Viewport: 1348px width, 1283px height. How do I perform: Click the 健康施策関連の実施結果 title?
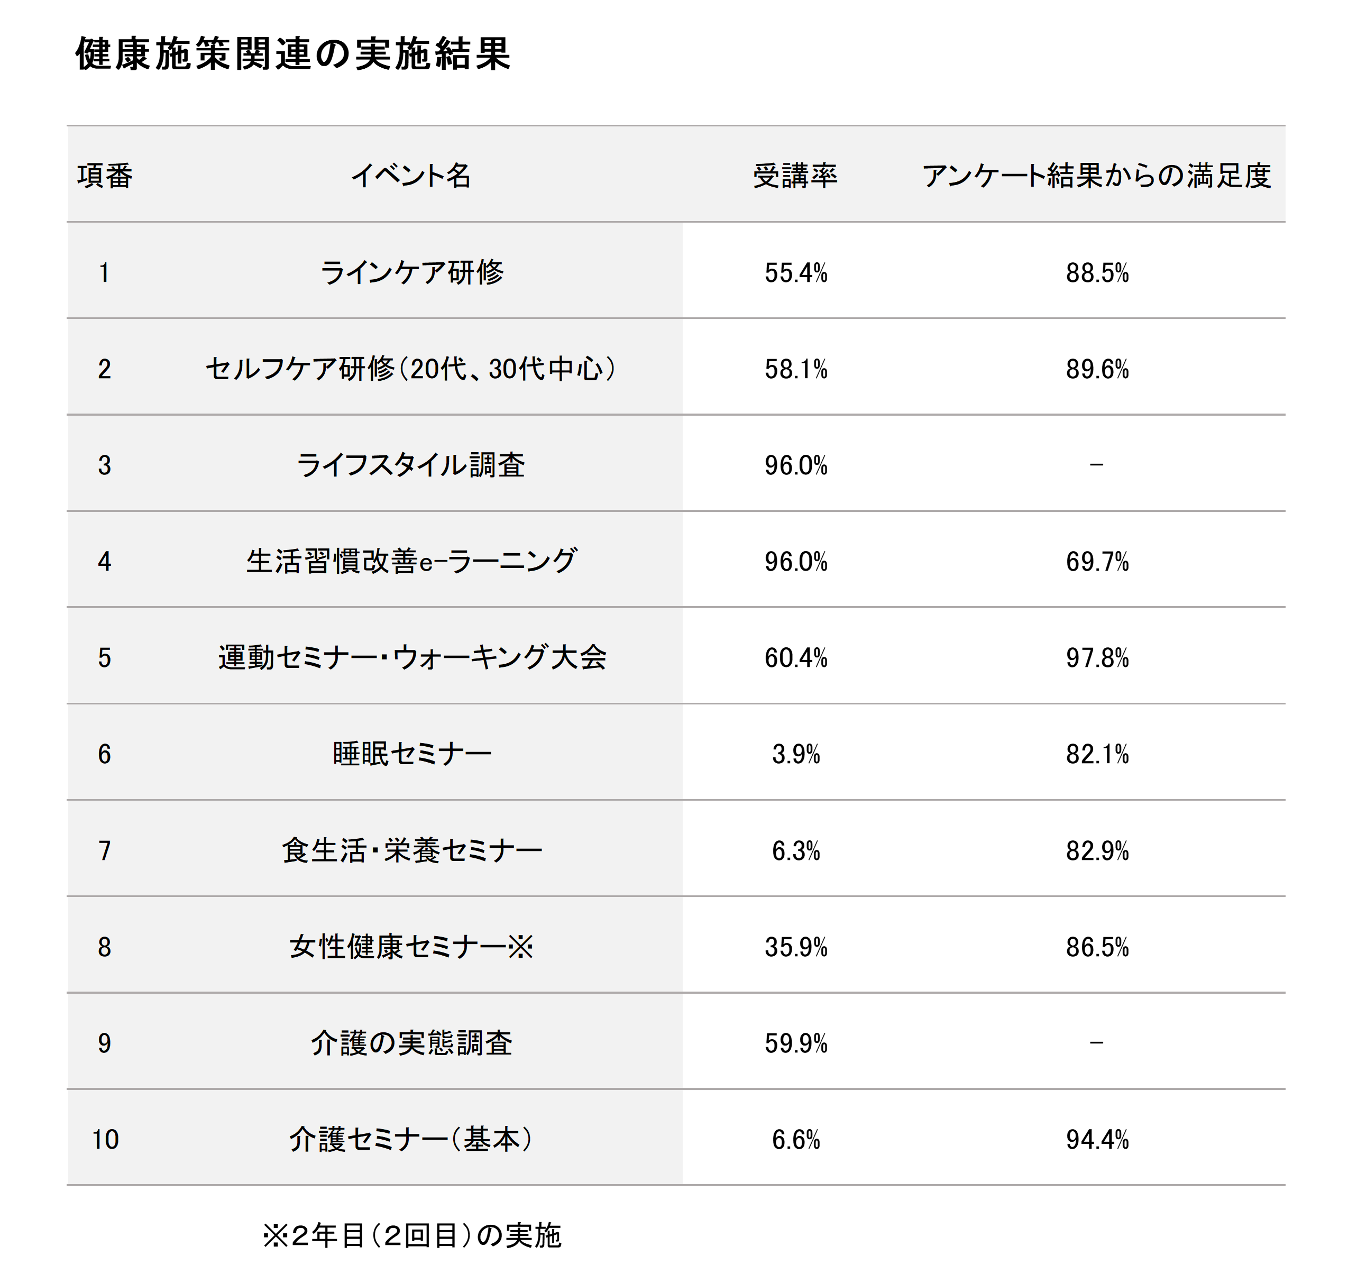point(293,54)
